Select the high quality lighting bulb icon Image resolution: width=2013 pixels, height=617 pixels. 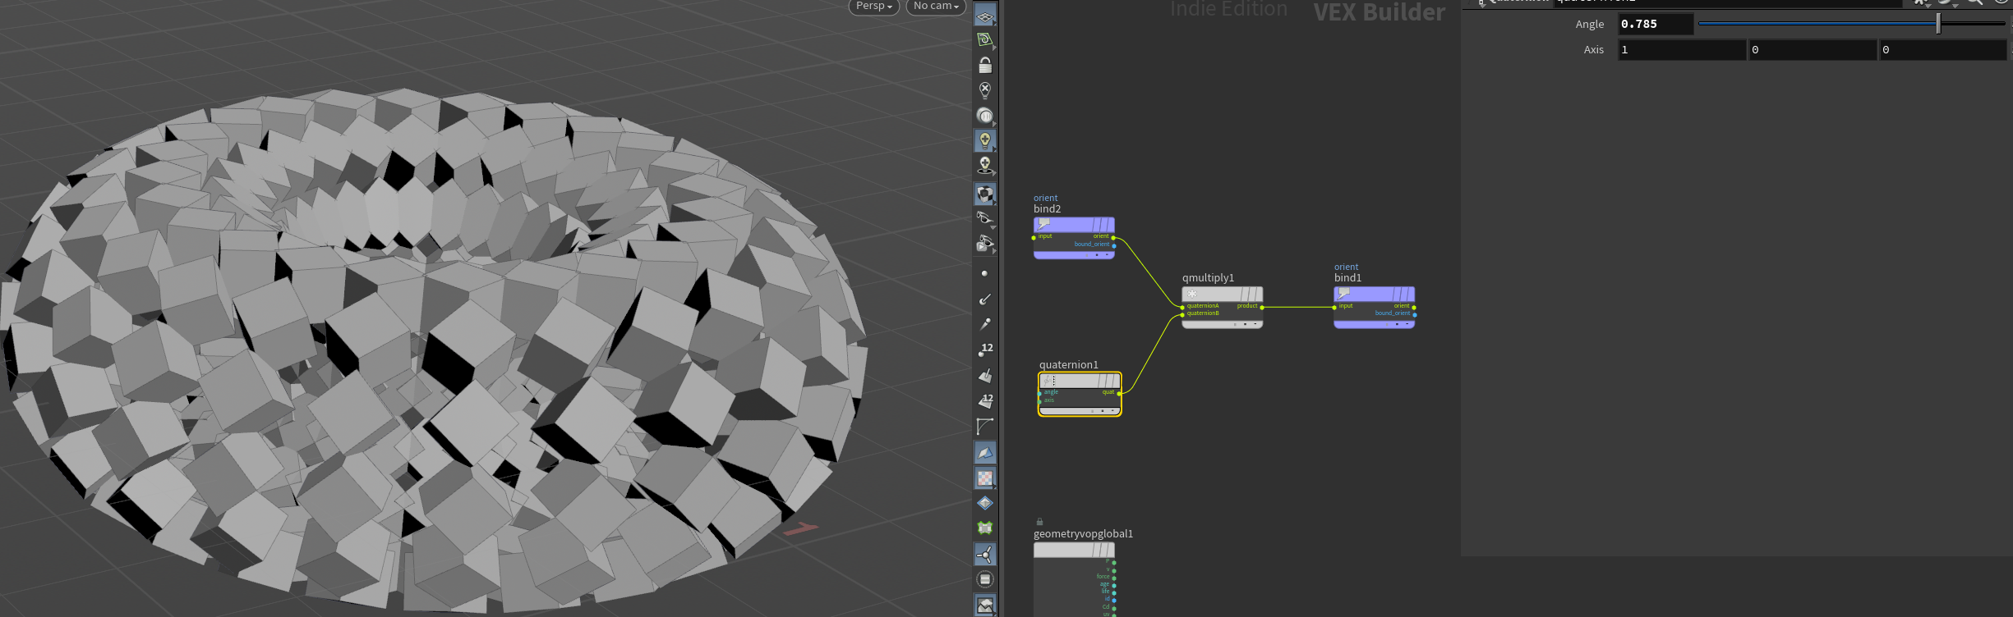pyautogui.click(x=985, y=166)
